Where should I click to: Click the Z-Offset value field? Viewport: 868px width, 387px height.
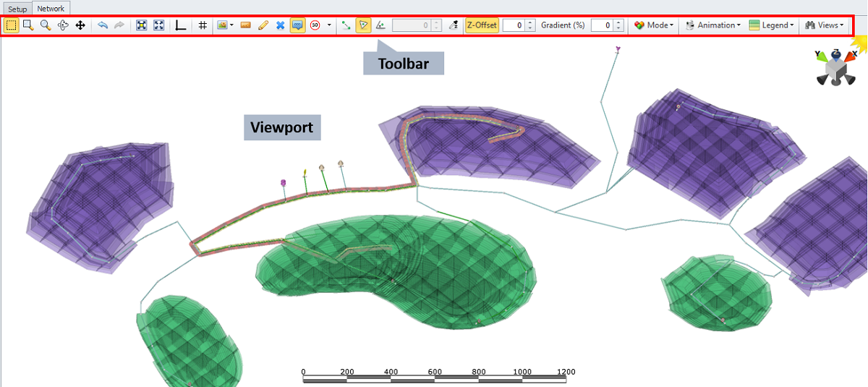point(514,25)
